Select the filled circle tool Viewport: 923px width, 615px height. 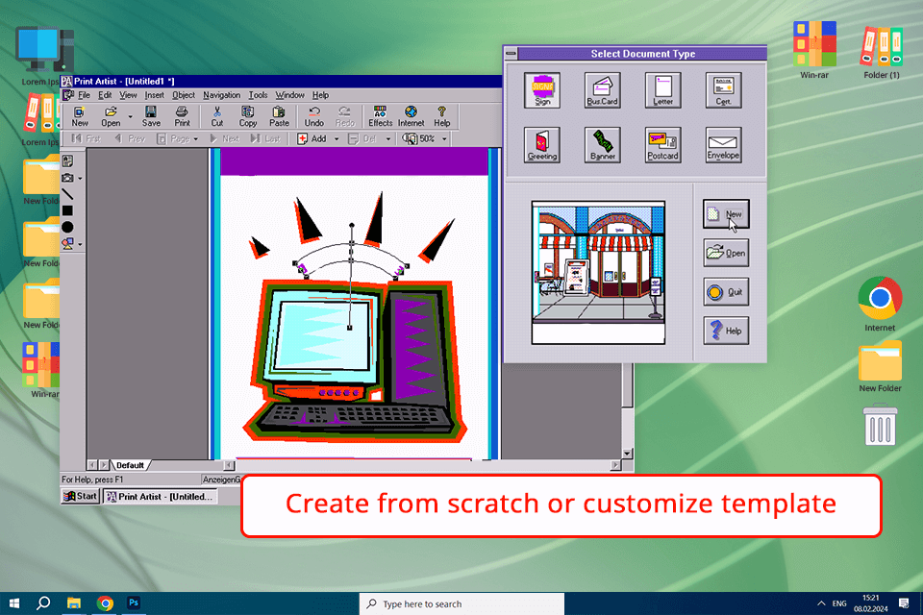point(67,227)
